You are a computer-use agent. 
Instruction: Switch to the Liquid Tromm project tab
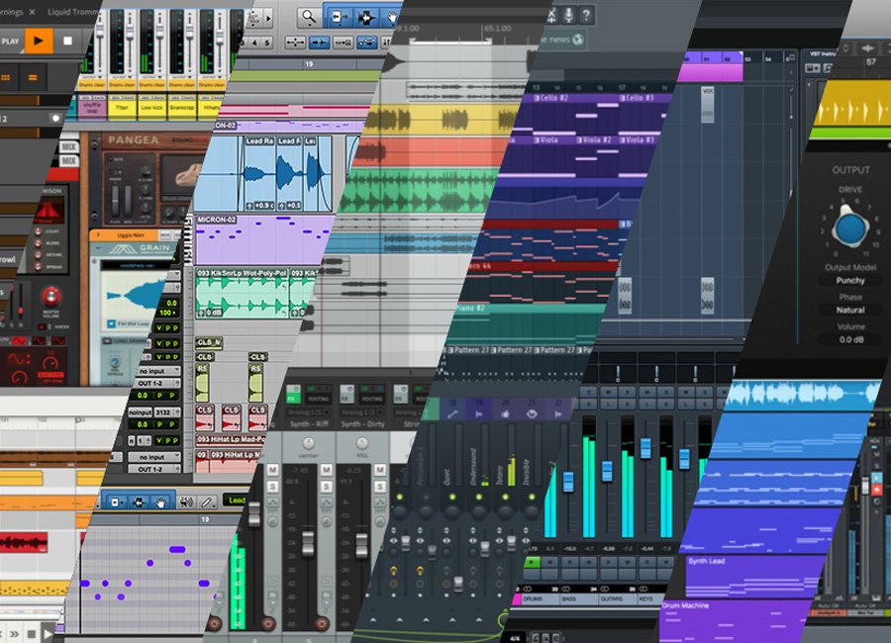point(74,11)
